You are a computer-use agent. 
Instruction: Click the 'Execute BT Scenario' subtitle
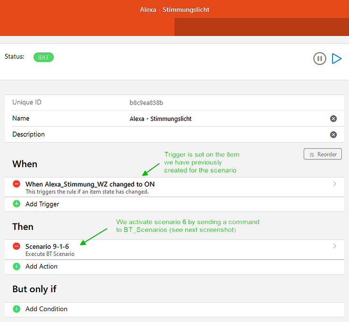click(x=50, y=254)
